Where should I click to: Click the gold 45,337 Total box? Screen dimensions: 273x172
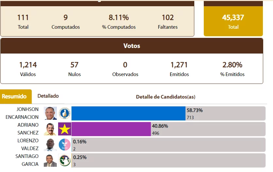233,21
